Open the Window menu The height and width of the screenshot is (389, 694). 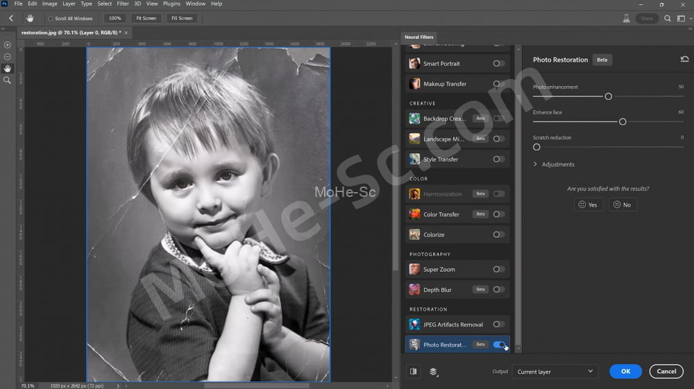(x=195, y=3)
